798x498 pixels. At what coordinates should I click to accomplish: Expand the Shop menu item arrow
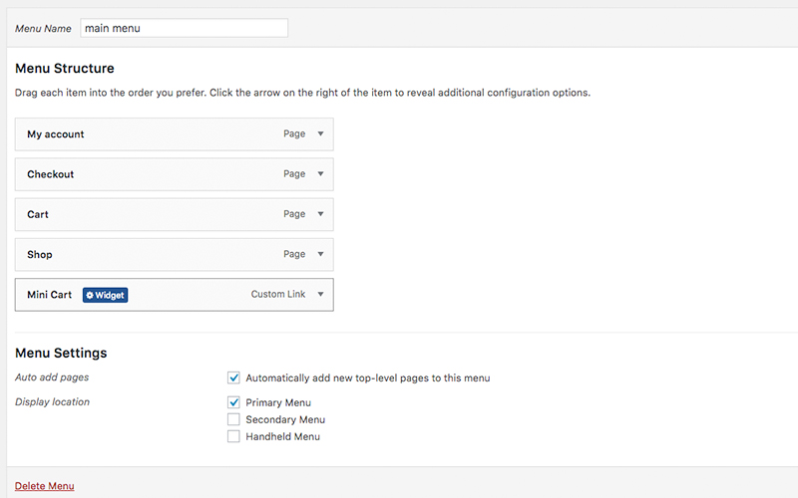coord(320,254)
